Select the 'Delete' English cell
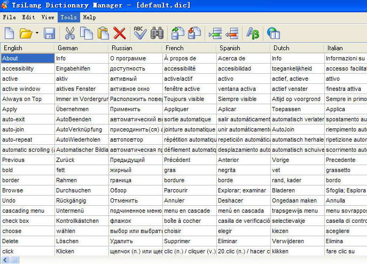The height and width of the screenshot is (264, 367). tap(28, 241)
